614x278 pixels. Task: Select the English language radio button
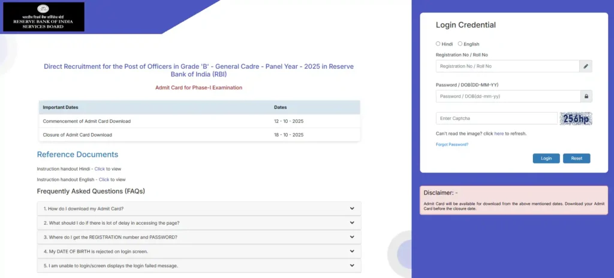[460, 44]
